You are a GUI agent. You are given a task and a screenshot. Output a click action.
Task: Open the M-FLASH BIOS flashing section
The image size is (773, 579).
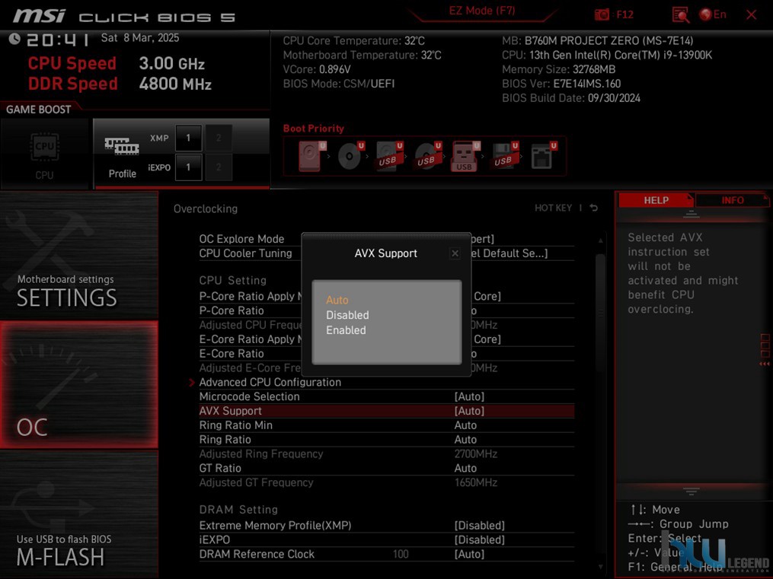(79, 514)
